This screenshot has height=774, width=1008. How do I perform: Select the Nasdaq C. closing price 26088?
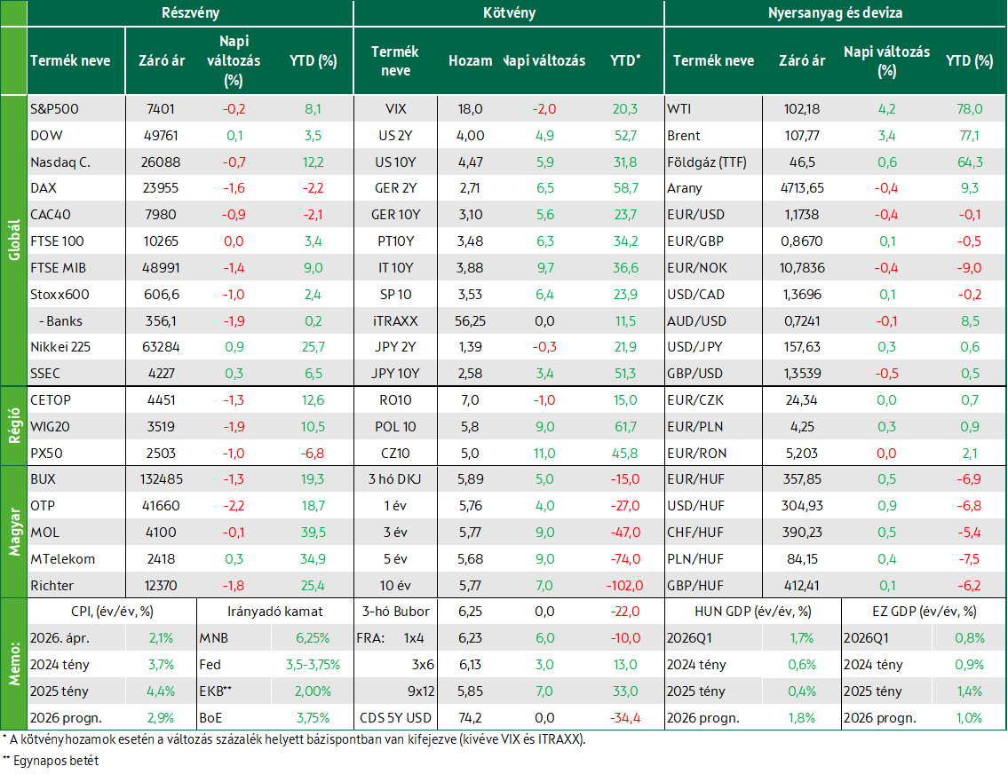click(x=161, y=162)
